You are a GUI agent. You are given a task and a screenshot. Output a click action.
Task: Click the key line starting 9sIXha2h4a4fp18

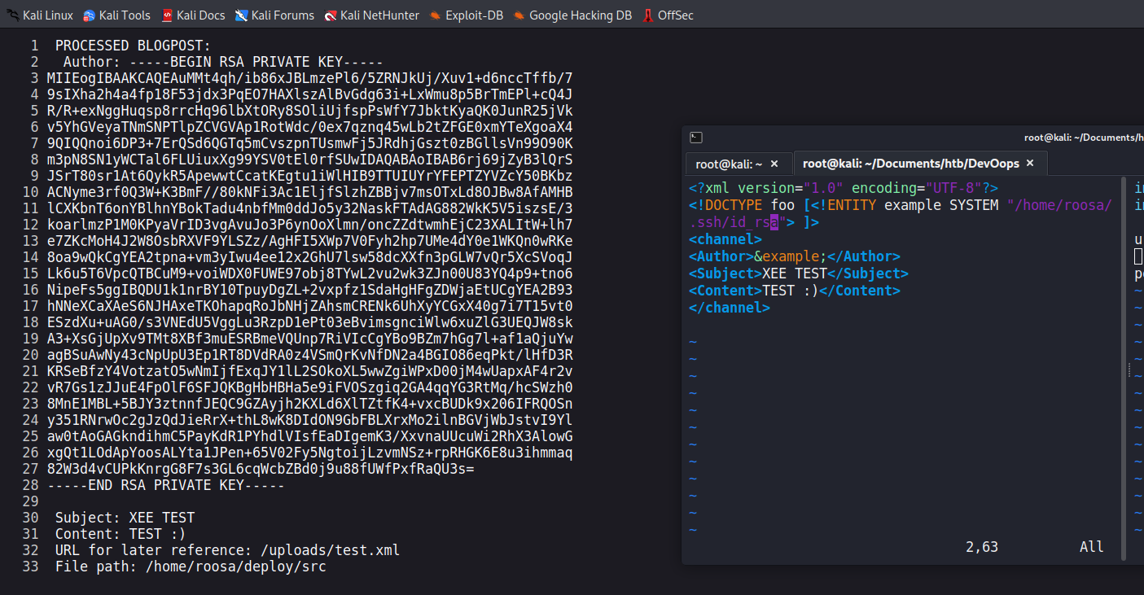[309, 94]
